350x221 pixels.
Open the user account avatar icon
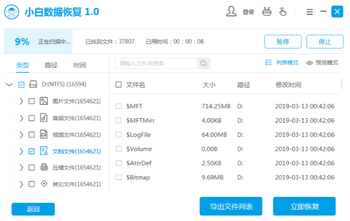tap(231, 11)
